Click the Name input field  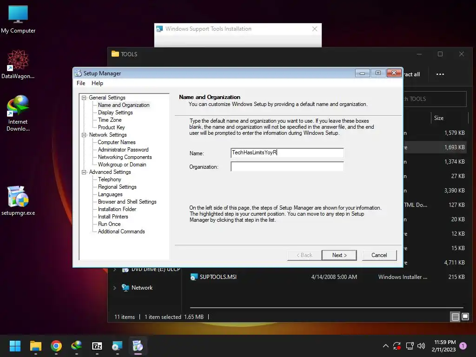pos(287,152)
